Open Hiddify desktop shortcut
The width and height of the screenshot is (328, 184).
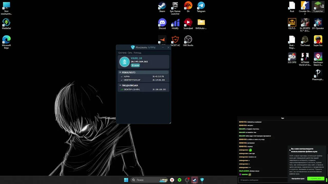(x=175, y=24)
